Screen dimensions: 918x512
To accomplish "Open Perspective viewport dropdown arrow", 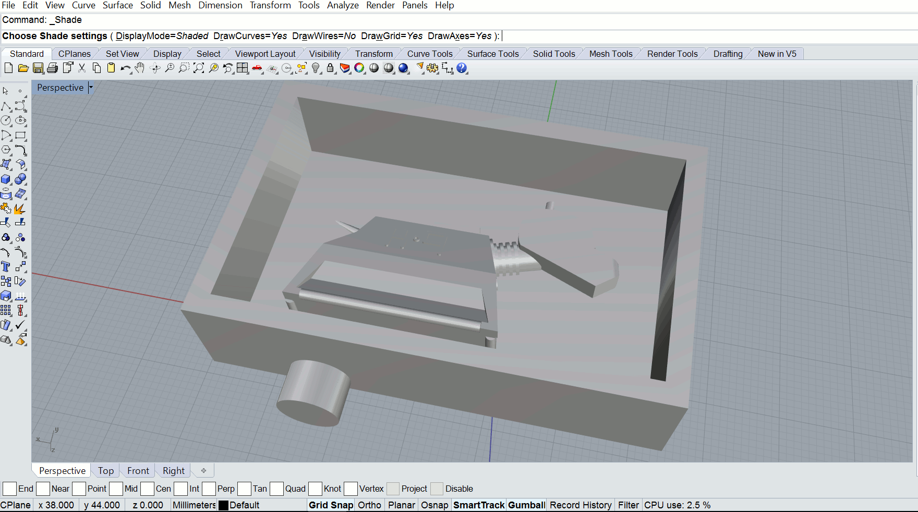I will tap(91, 88).
